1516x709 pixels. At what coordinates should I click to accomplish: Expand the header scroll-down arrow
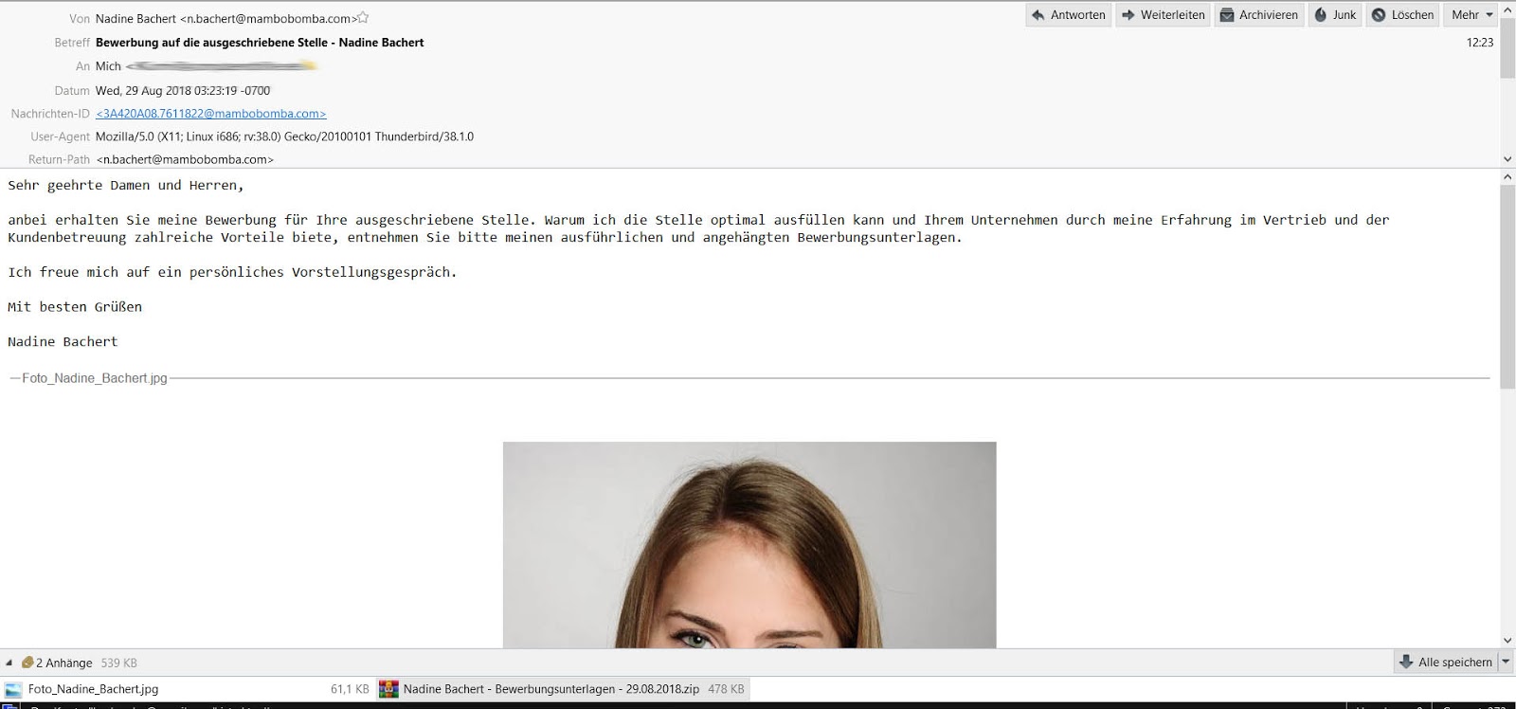pos(1507,159)
